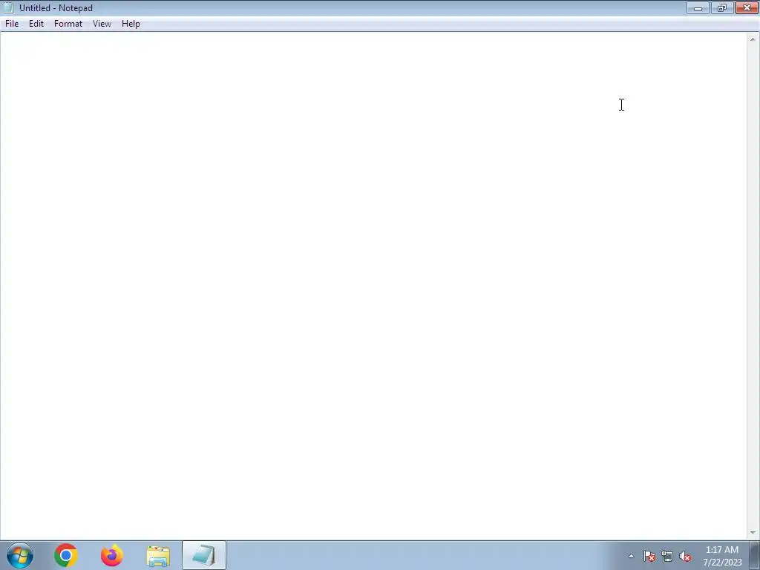The width and height of the screenshot is (760, 570).
Task: Click the scrollbar up arrow
Action: tap(753, 39)
